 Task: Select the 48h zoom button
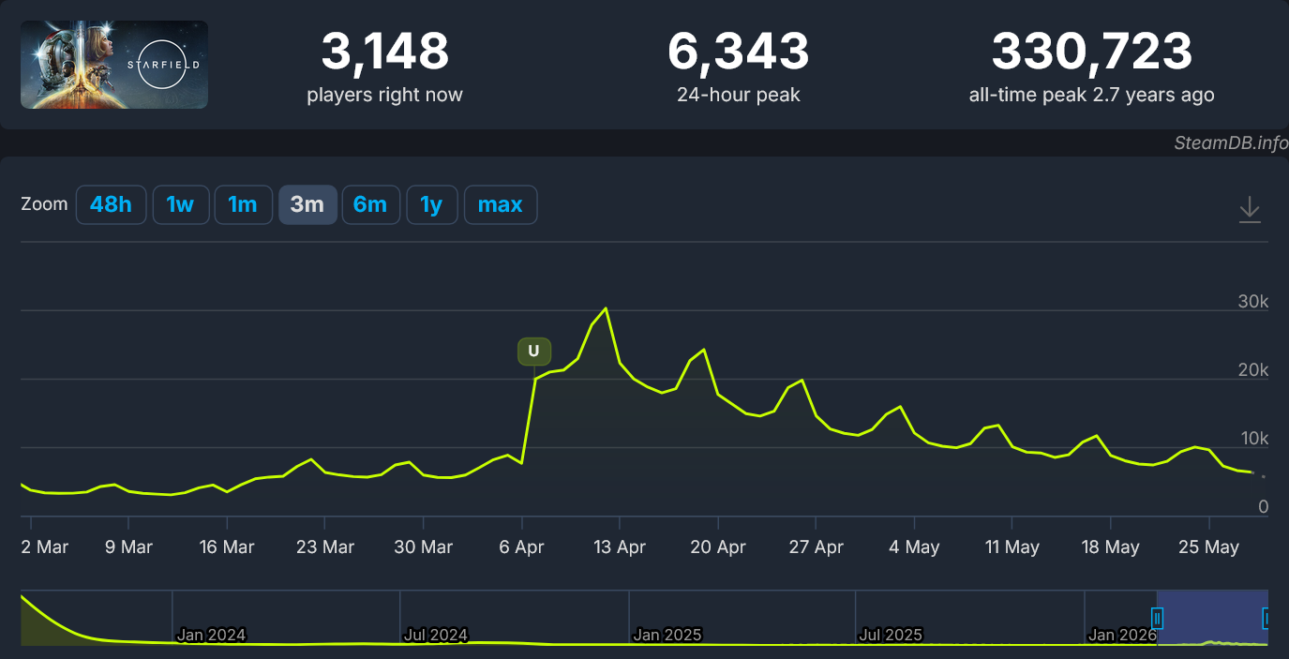pyautogui.click(x=112, y=204)
